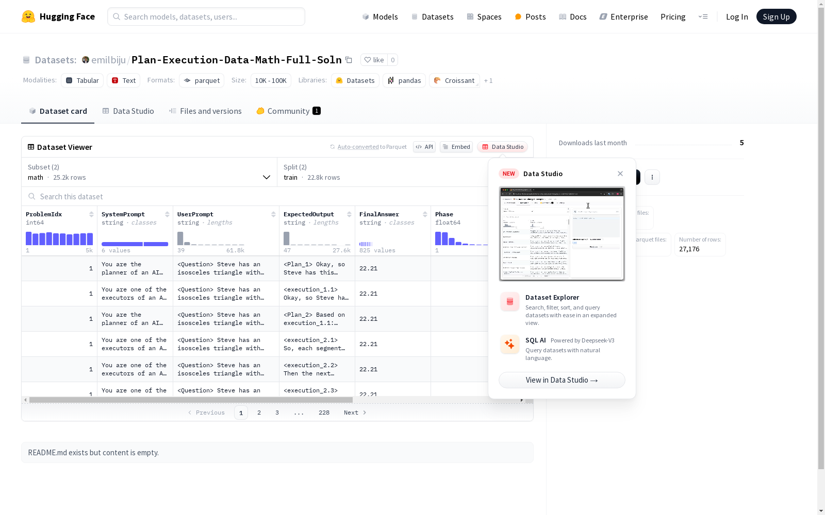Image resolution: width=825 pixels, height=515 pixels.
Task: Go to Datasets in the top navigation
Action: tap(432, 16)
